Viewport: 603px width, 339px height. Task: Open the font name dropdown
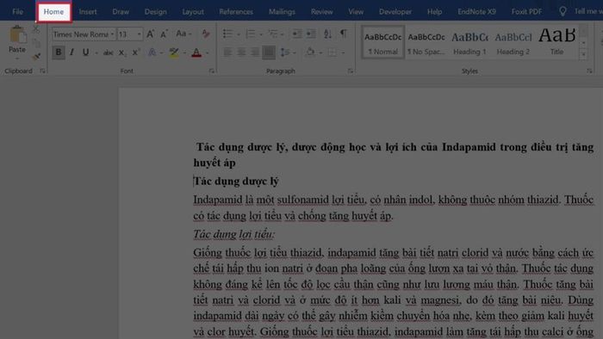[x=112, y=34]
